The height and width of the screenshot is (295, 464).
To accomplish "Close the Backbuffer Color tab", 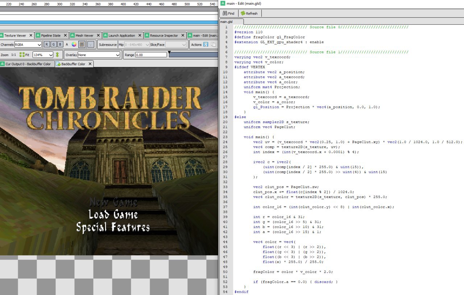I will [x=90, y=64].
